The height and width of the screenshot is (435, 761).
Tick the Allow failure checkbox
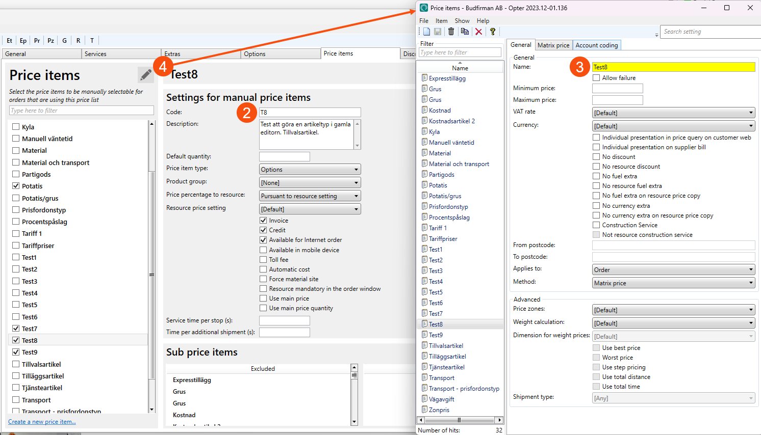coord(596,78)
